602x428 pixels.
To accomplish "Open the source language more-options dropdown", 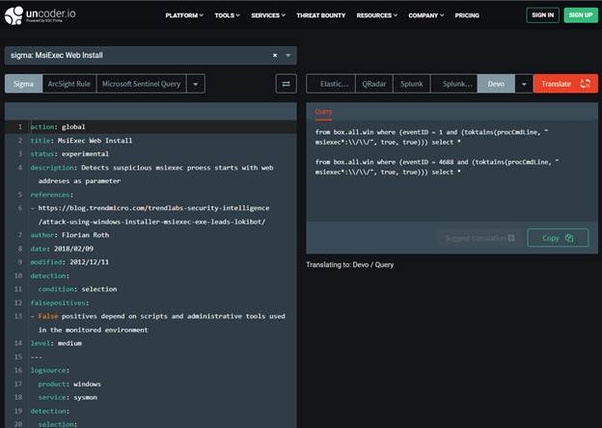I will [x=196, y=84].
